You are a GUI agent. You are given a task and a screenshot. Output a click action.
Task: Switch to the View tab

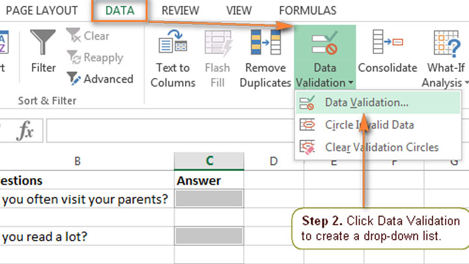coord(238,10)
